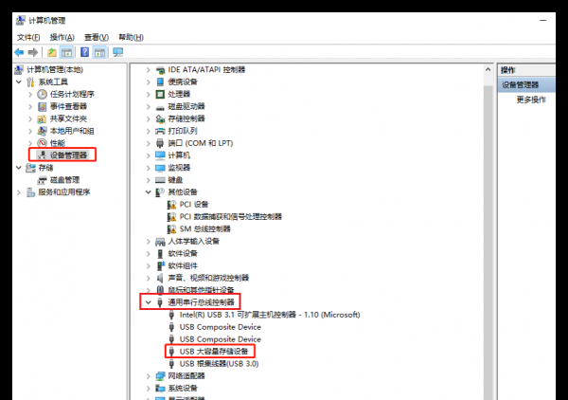The width and height of the screenshot is (568, 400).
Task: Open the 查看(V) menu
Action: [x=96, y=37]
